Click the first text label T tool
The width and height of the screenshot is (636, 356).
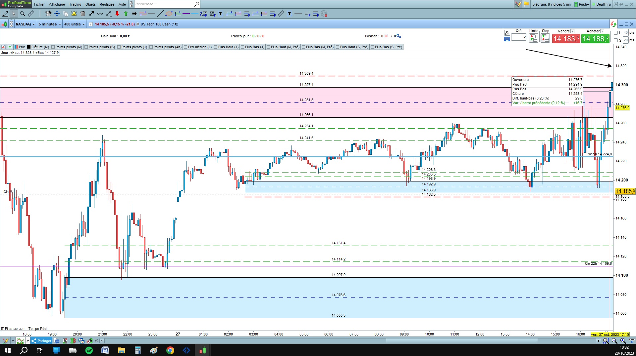(x=221, y=14)
